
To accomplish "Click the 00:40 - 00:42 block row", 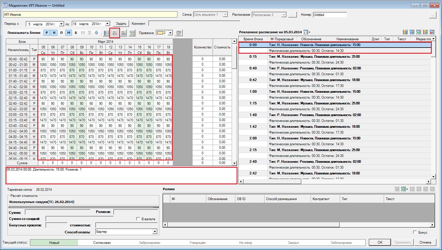I will click(x=18, y=59).
